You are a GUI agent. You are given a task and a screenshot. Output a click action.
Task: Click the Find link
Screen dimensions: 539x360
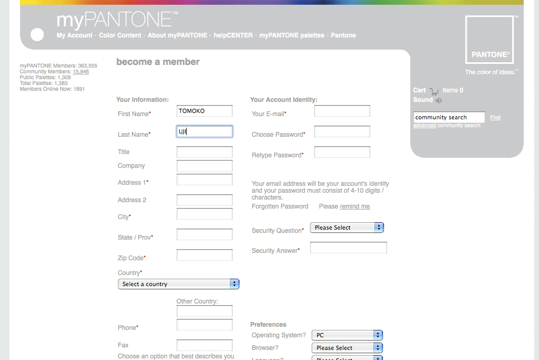(495, 117)
